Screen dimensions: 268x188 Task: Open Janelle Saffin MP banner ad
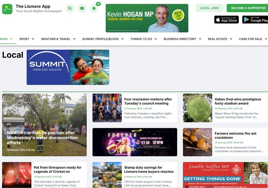[225, 175]
